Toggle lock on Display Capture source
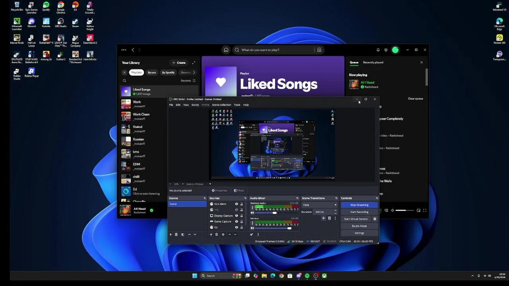 click(x=241, y=216)
